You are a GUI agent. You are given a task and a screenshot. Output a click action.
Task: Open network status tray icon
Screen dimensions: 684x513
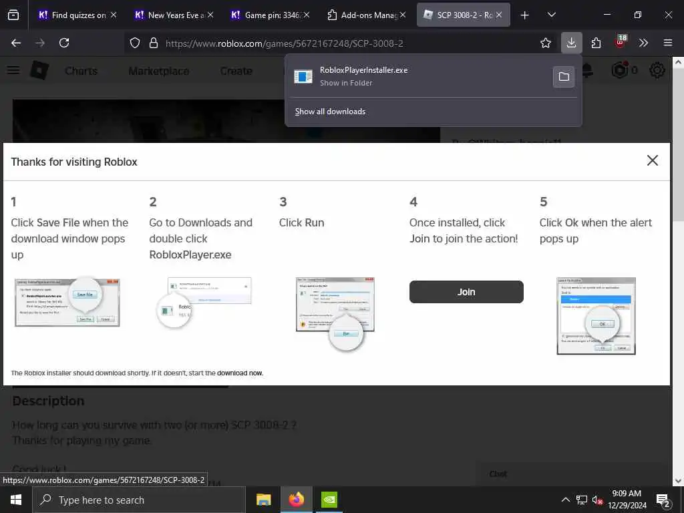(x=582, y=500)
